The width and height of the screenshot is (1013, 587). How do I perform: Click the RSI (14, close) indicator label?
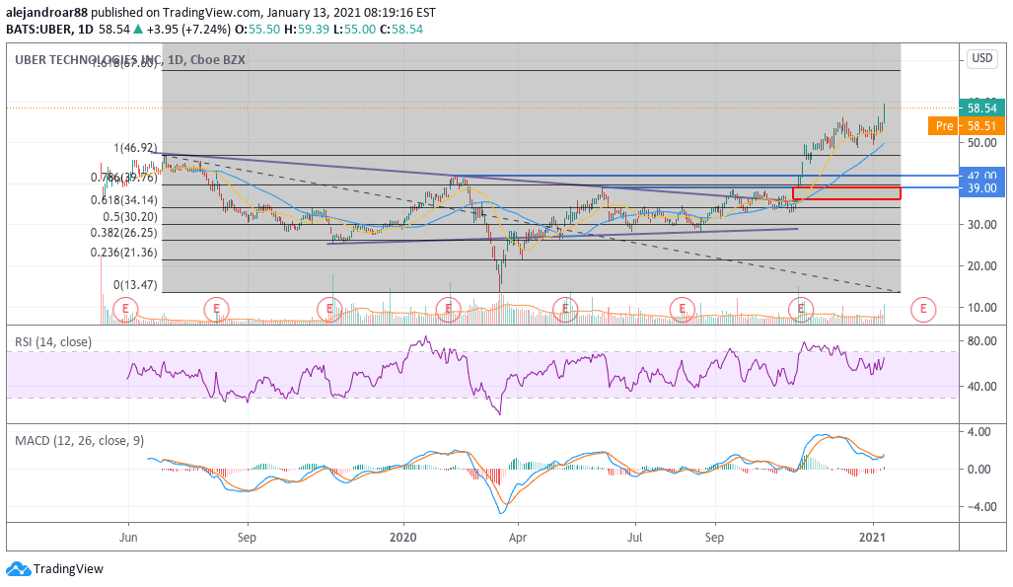53,342
